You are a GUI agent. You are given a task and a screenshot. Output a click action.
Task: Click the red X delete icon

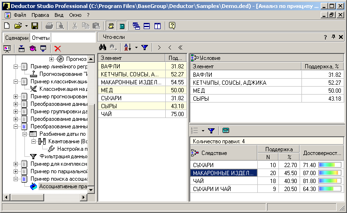coord(58,48)
